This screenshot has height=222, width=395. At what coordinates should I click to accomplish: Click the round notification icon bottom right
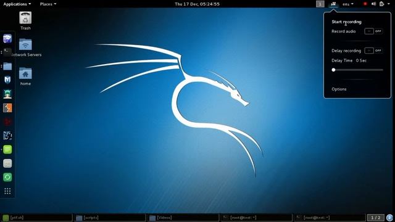(389, 218)
